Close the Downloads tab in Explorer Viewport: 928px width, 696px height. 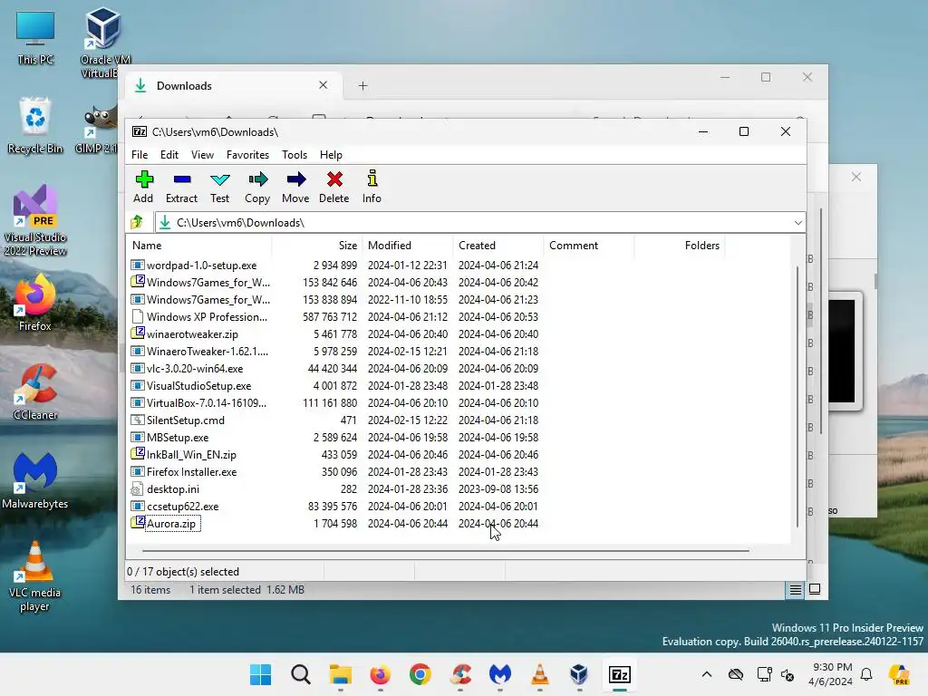click(324, 85)
